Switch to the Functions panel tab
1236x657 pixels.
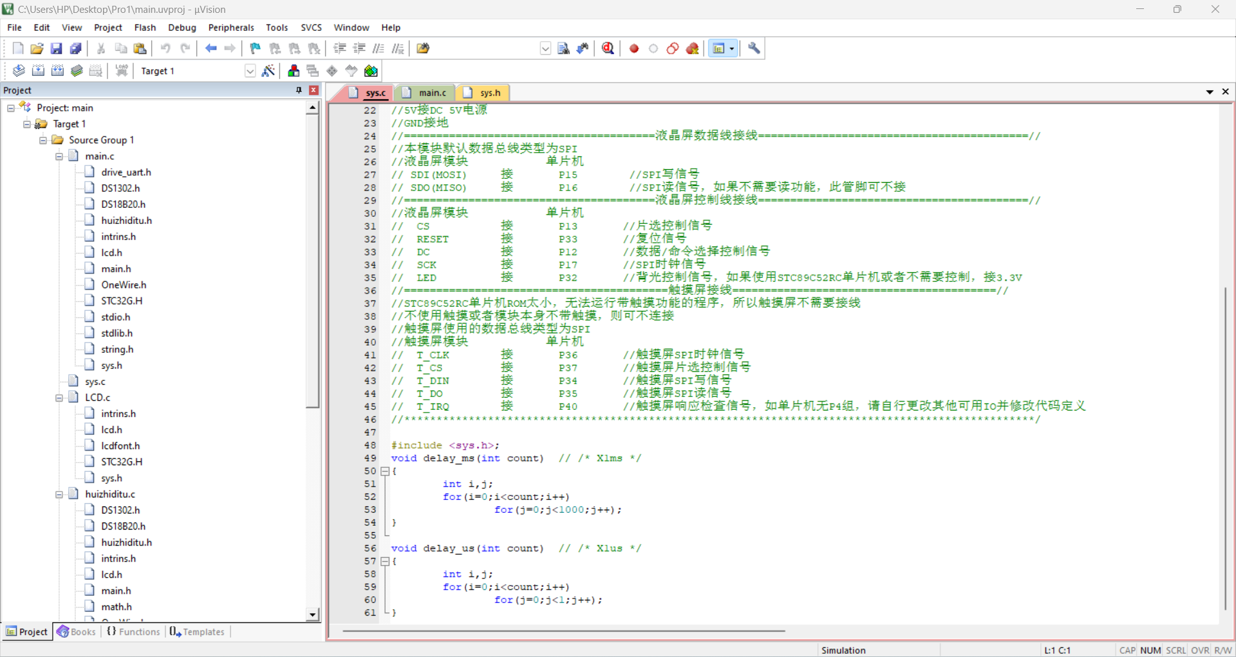tap(133, 632)
